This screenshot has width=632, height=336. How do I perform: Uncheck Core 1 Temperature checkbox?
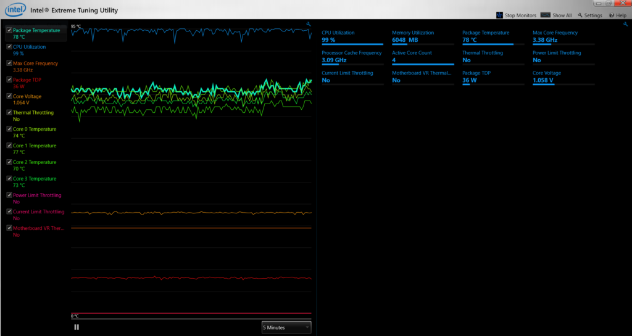9,145
